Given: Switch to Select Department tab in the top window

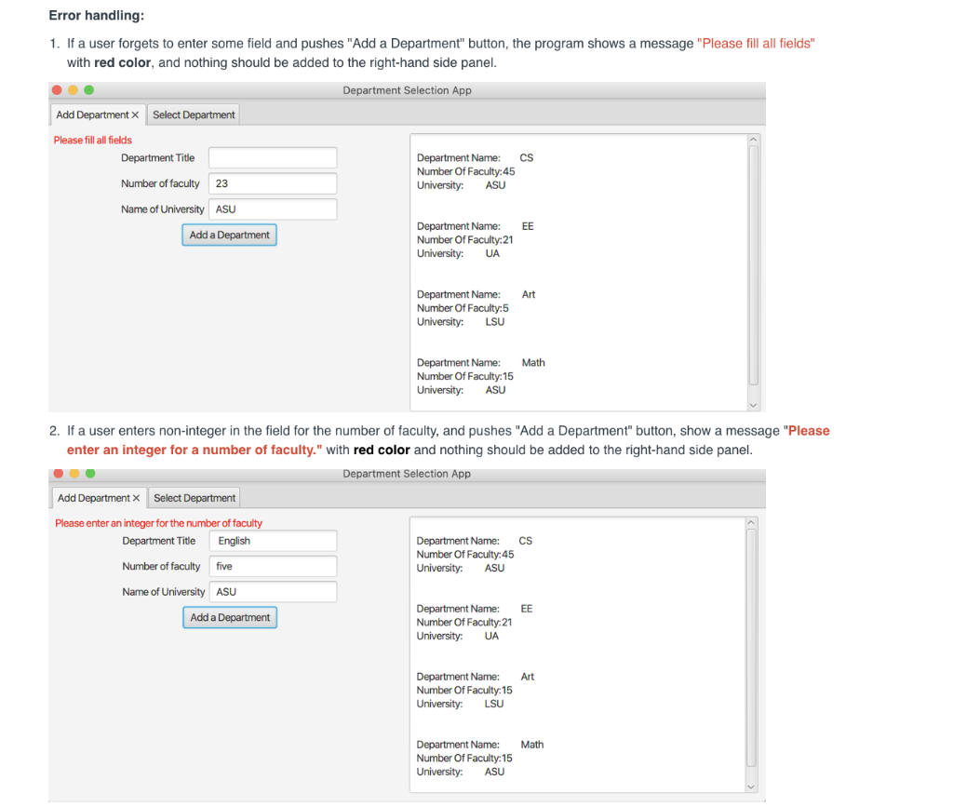Looking at the screenshot, I should point(194,114).
